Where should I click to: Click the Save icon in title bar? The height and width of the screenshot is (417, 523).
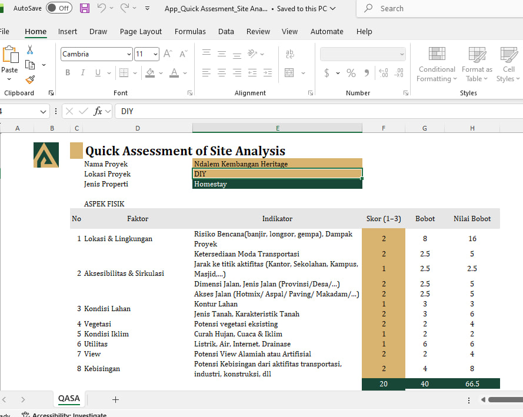[85, 8]
